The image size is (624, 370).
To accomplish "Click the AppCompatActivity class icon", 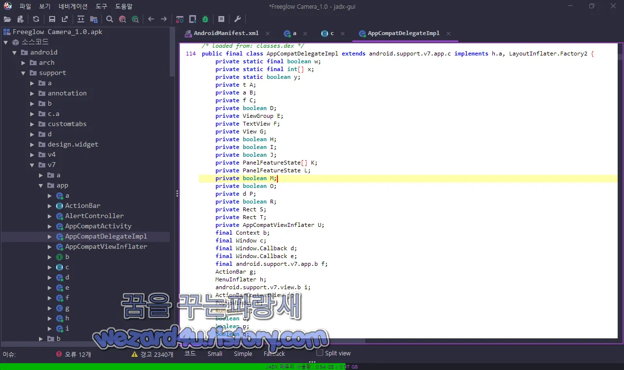I will (59, 226).
